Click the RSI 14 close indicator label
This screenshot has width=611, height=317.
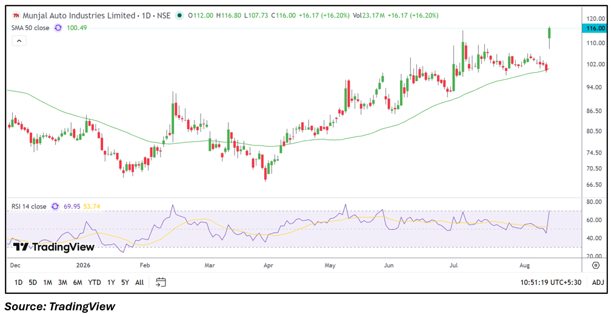pyautogui.click(x=29, y=207)
